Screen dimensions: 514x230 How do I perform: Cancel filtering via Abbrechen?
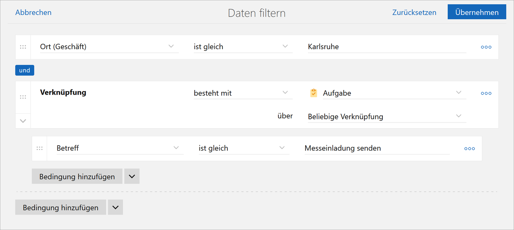click(33, 12)
